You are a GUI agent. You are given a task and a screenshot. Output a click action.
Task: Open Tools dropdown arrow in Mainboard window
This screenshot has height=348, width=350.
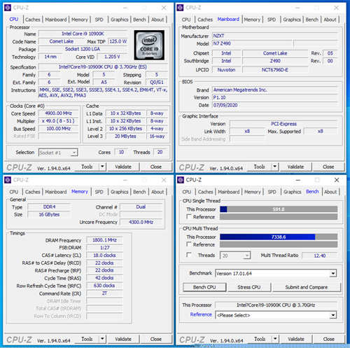275,167
